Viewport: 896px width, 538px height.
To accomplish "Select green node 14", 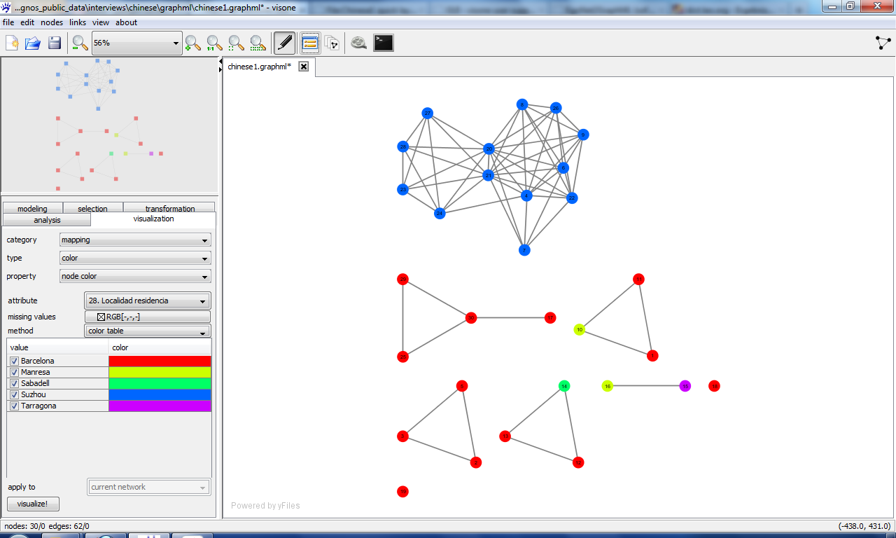I will point(564,386).
